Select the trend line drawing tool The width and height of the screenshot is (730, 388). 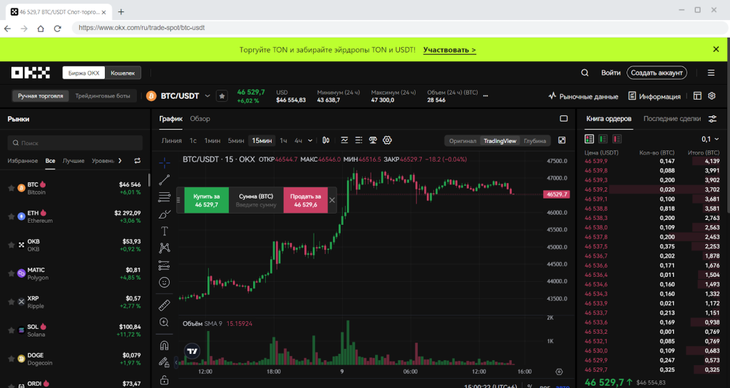tap(165, 179)
